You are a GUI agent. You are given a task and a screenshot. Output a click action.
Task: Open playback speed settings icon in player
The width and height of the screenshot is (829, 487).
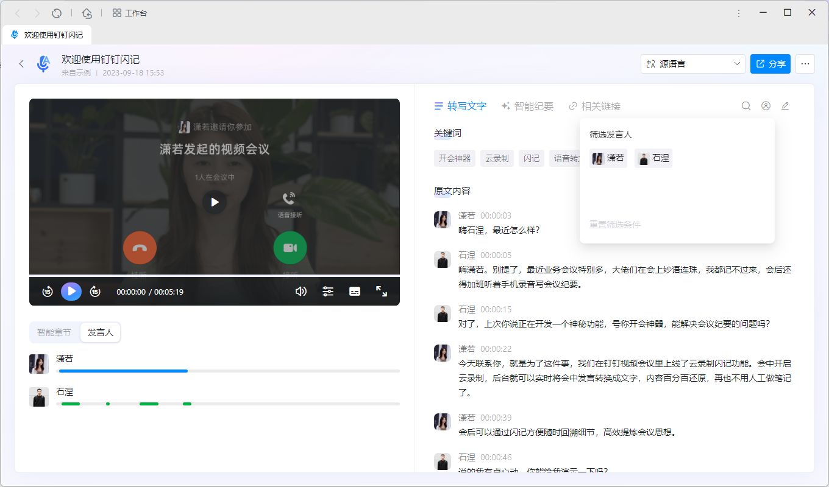[328, 292]
